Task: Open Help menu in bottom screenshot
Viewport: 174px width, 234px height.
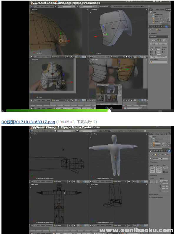Action: pyautogui.click(x=51, y=131)
